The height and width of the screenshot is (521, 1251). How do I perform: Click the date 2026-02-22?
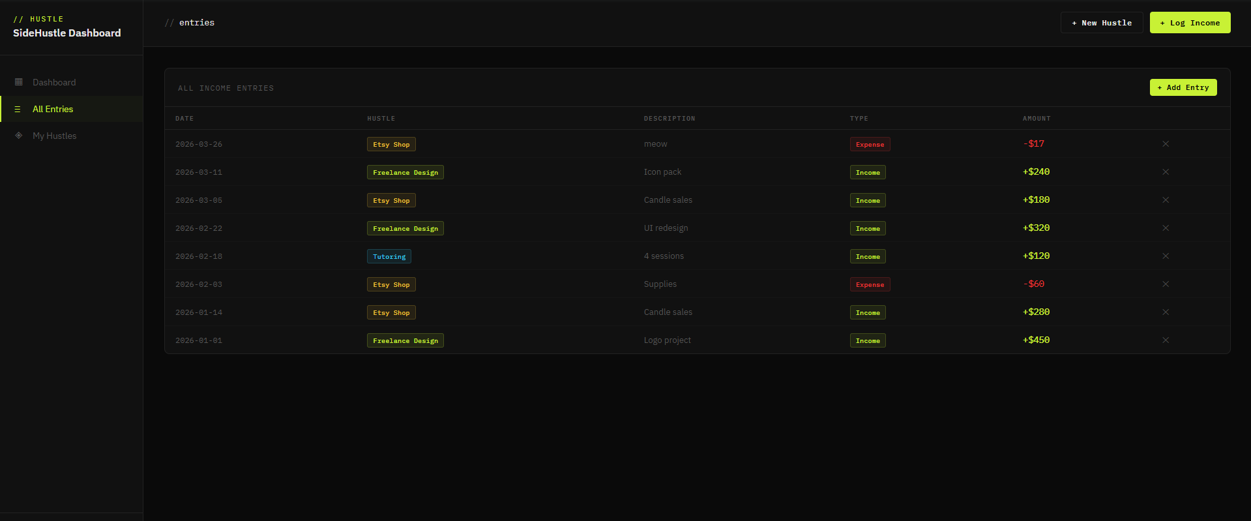coord(199,228)
